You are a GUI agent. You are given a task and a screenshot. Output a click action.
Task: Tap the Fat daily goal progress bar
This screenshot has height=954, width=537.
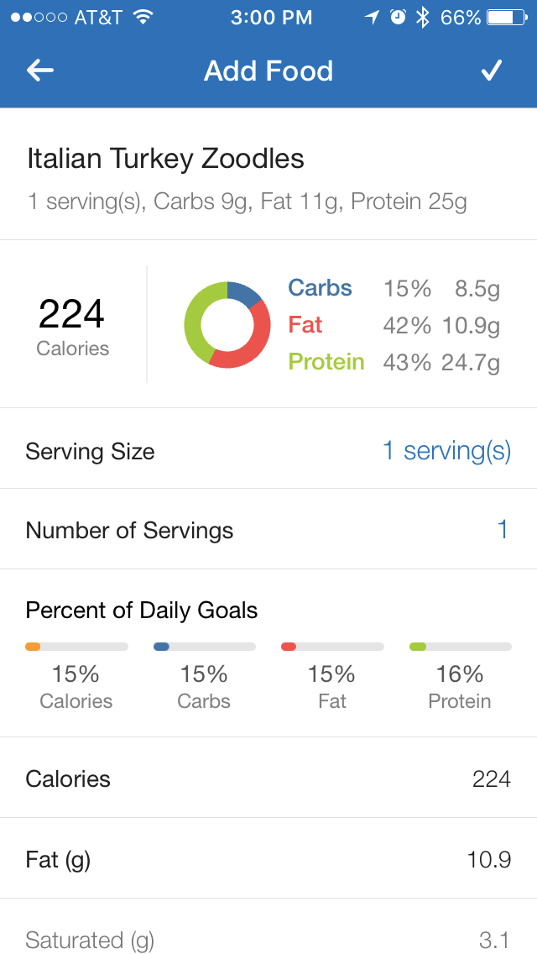[332, 647]
